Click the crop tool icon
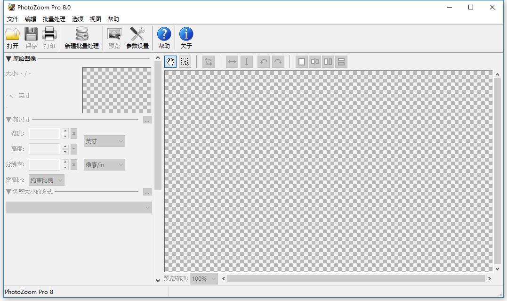Screen dimensions: 507x301 point(209,62)
